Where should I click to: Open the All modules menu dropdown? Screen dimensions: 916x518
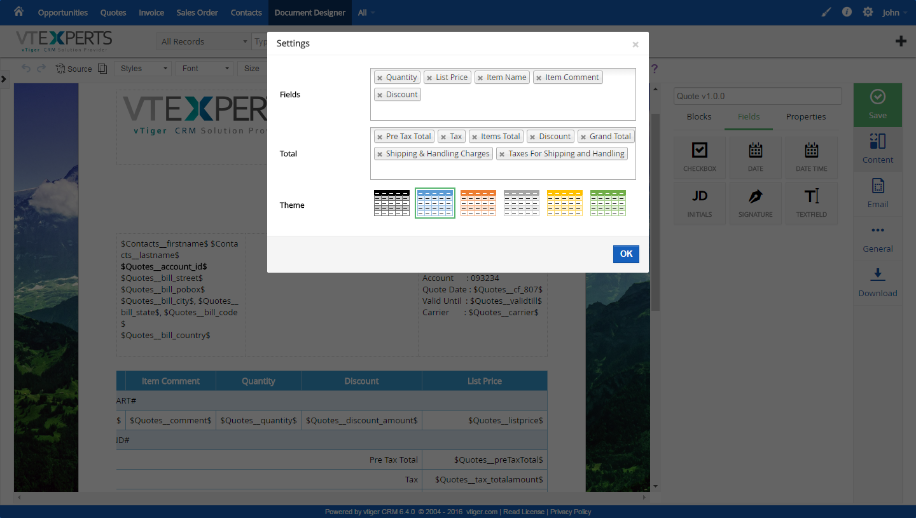(x=366, y=13)
